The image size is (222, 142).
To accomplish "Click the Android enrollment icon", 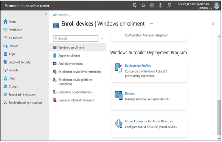I will [x=55, y=64].
